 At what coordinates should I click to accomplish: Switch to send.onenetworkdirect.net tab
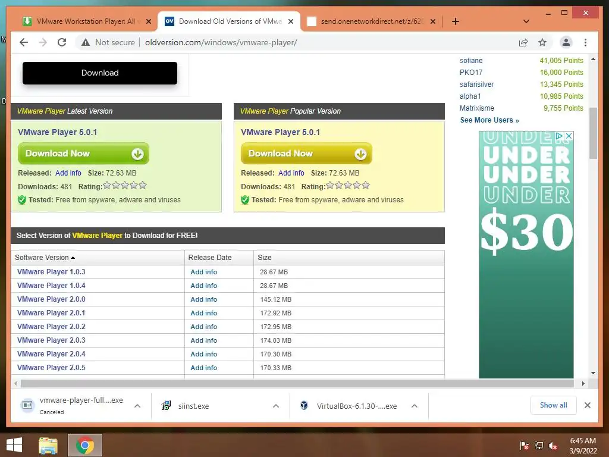[x=372, y=21]
